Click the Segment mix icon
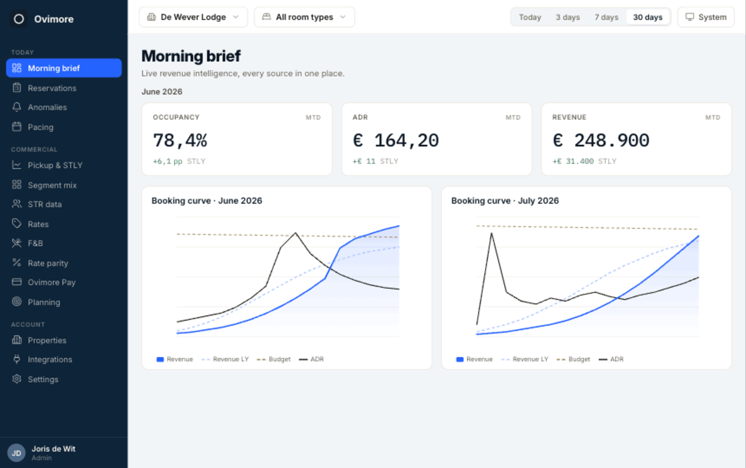746x468 pixels. (x=17, y=185)
